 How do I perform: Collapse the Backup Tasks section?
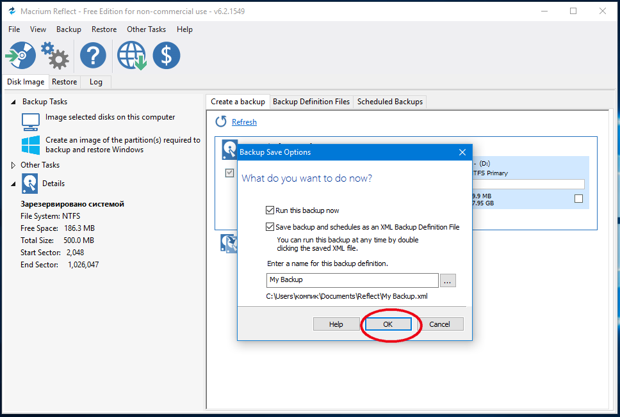13,102
